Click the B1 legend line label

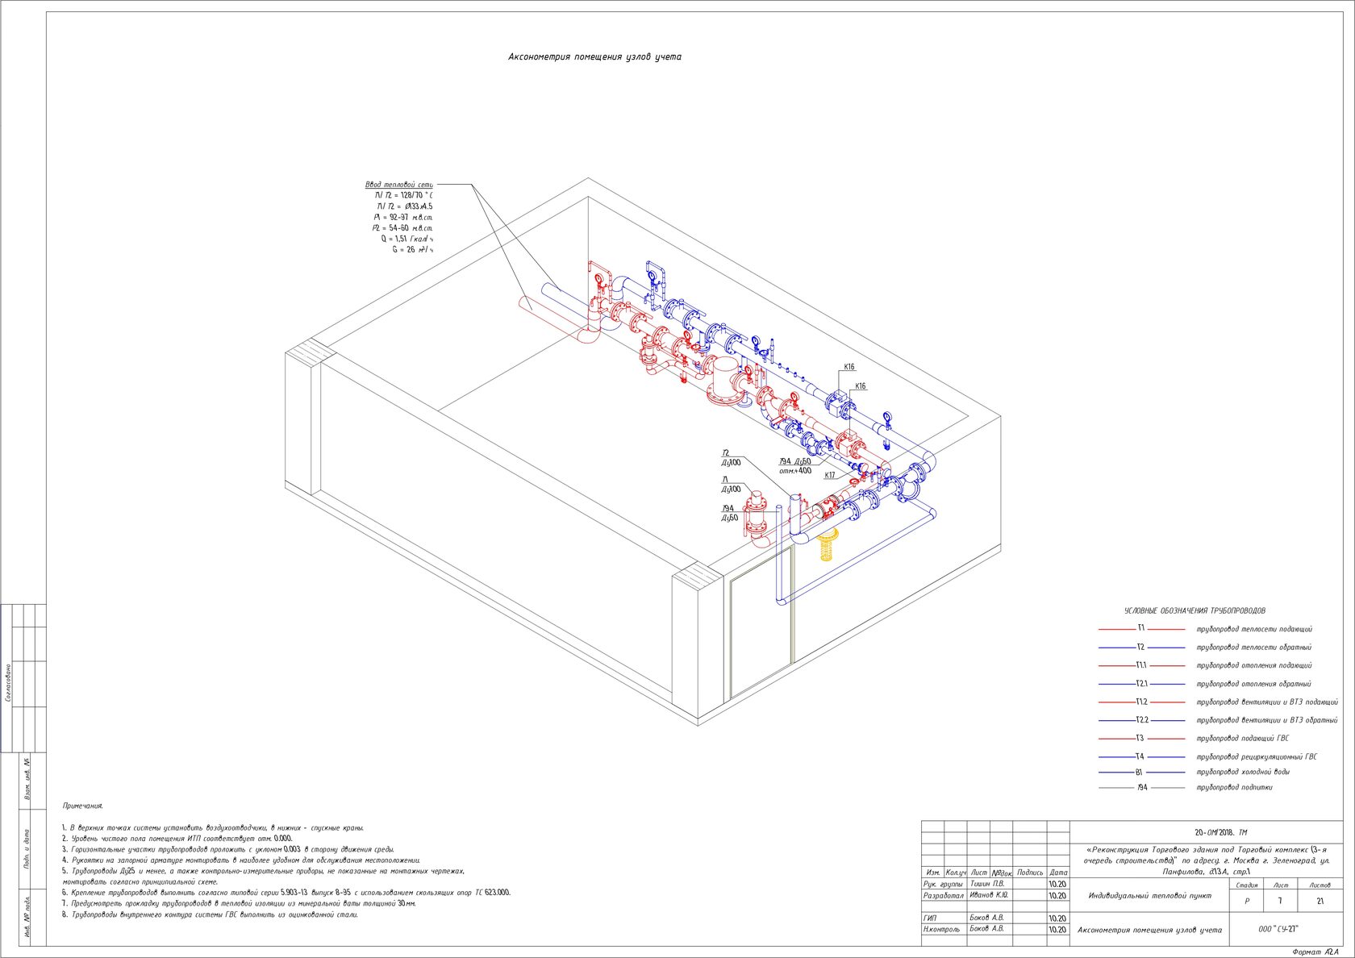tap(1140, 773)
